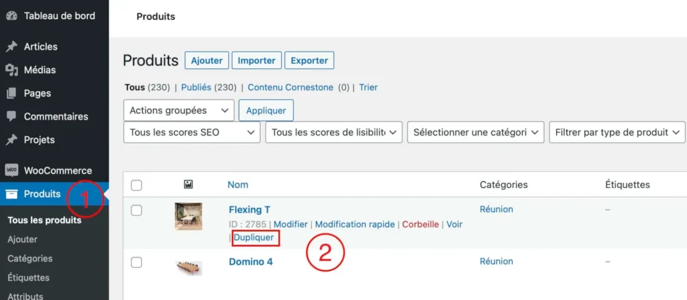Click Réunion category in Domino 4 row
Screen dimensions: 687x300
click(x=496, y=261)
